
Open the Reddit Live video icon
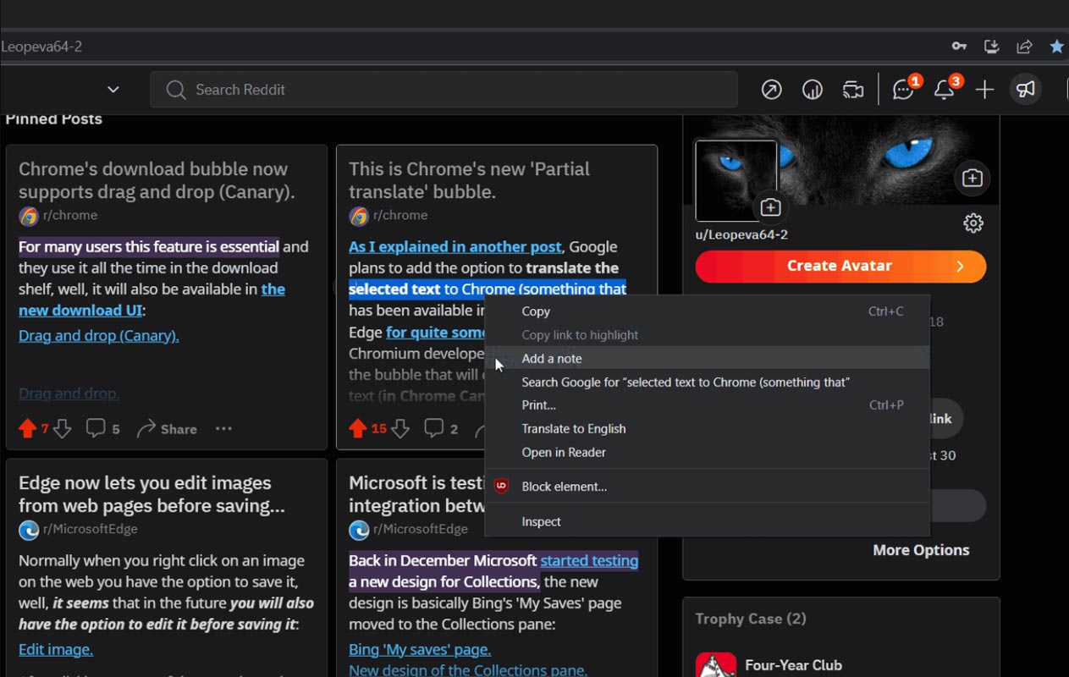[x=853, y=90]
